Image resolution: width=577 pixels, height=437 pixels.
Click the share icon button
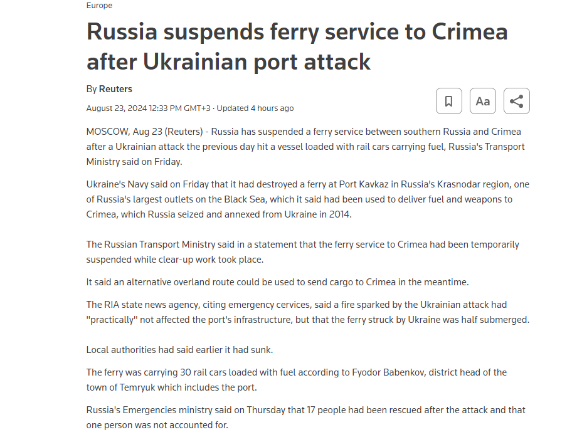click(516, 101)
